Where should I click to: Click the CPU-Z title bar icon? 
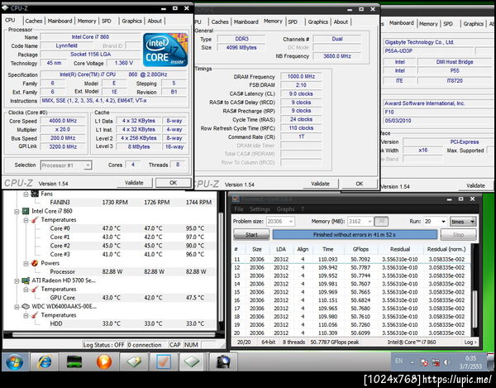6,8
